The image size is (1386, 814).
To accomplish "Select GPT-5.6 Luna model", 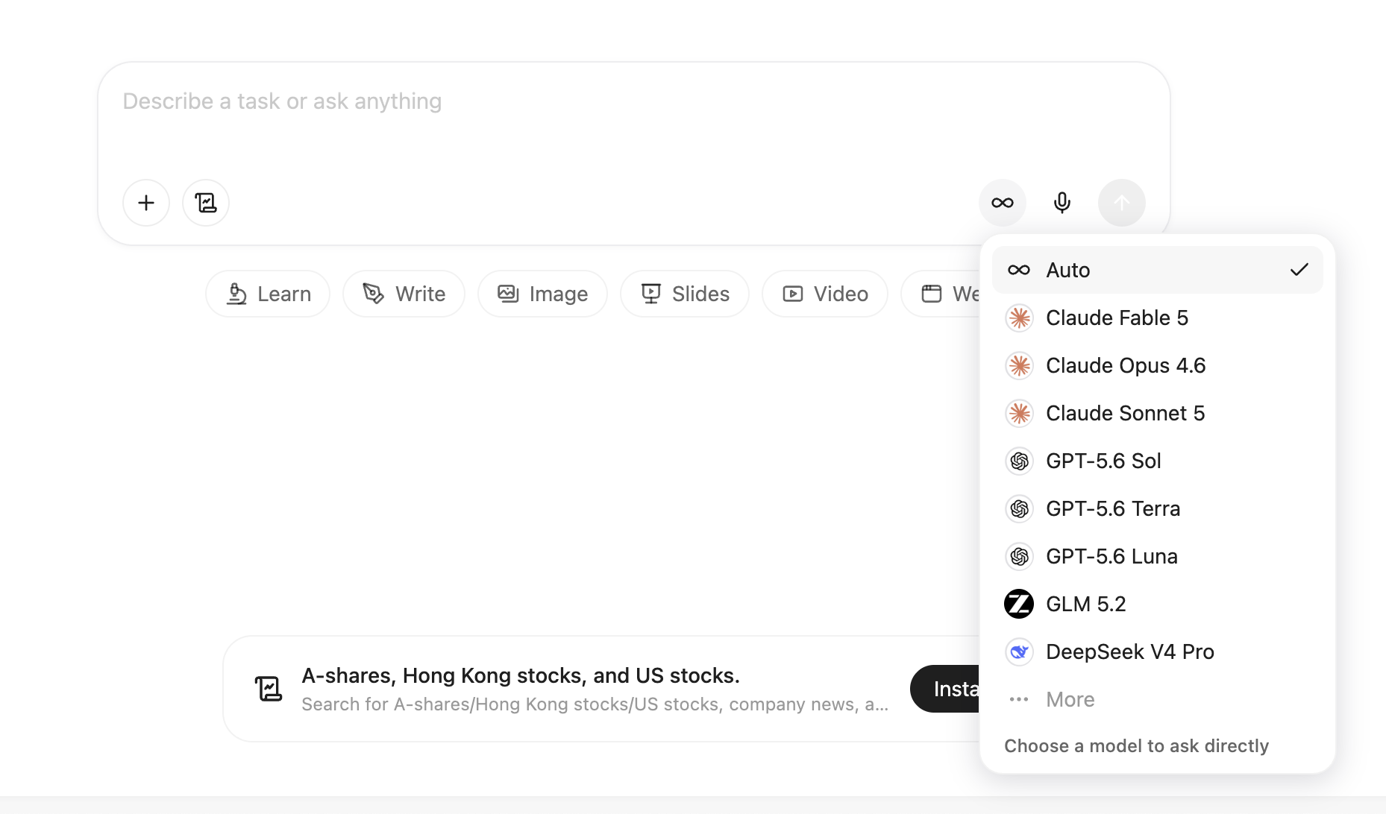I will click(1158, 556).
